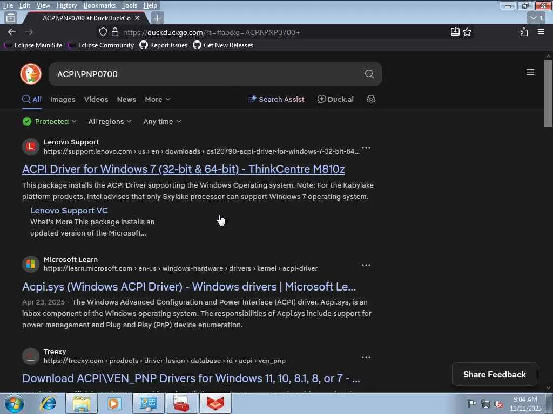
Task: Click the red toolbox taskbar icon
Action: pyautogui.click(x=181, y=403)
